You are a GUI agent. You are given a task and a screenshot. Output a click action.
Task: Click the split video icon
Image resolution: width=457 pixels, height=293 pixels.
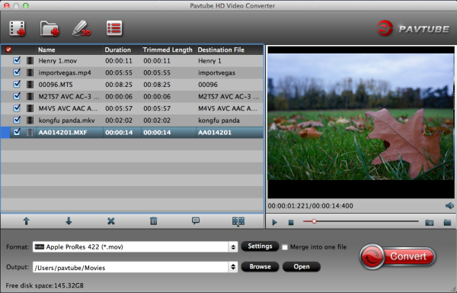(x=238, y=221)
